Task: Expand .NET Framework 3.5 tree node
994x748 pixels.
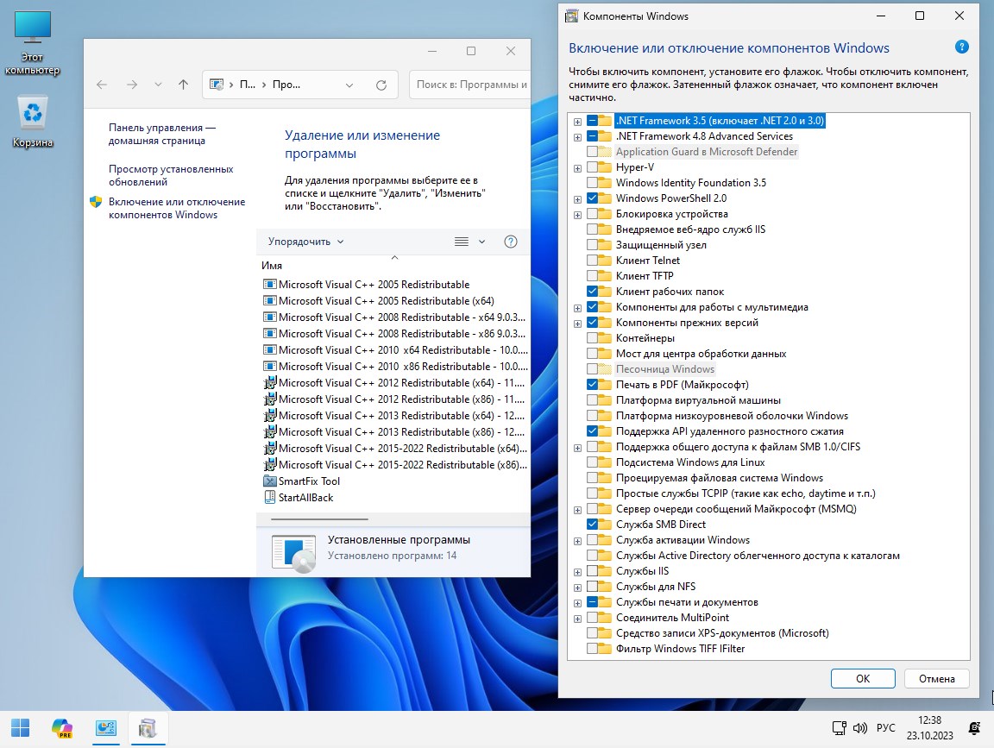Action: point(577,121)
